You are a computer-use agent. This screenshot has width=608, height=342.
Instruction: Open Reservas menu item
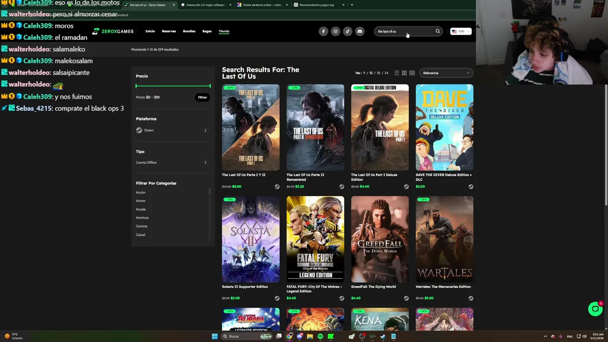[169, 31]
